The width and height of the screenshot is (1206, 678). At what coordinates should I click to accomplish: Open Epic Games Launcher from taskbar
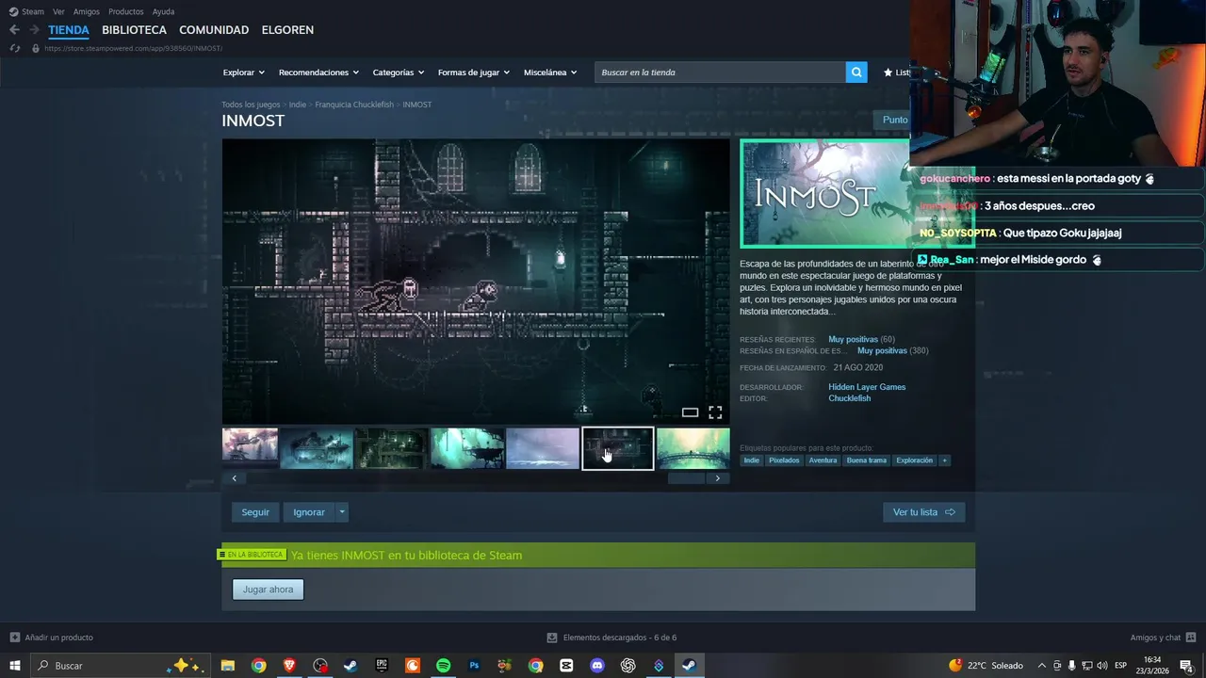[x=382, y=666]
